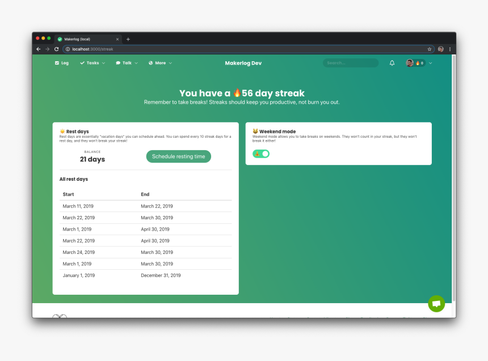Select the March 24, 2019 start date
488x361 pixels.
coord(78,252)
